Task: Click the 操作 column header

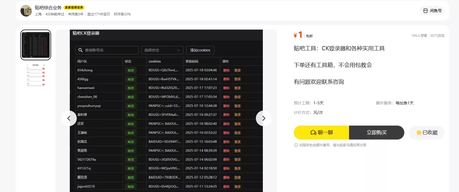Action: (225, 61)
